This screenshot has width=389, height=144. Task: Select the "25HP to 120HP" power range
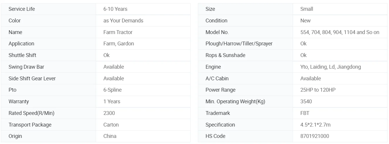click(318, 90)
